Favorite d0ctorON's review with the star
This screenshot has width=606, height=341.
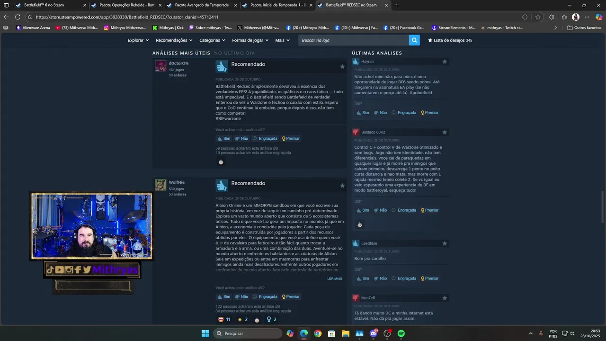click(x=342, y=67)
